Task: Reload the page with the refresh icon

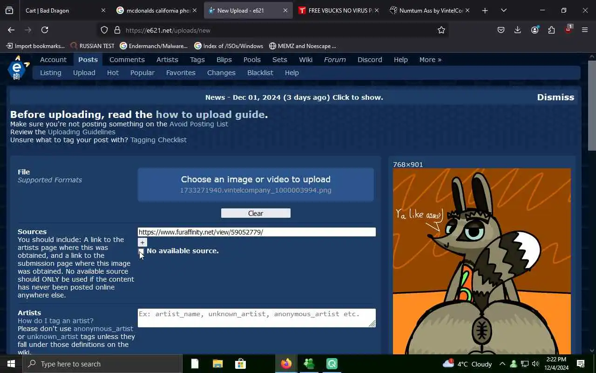Action: [x=45, y=30]
